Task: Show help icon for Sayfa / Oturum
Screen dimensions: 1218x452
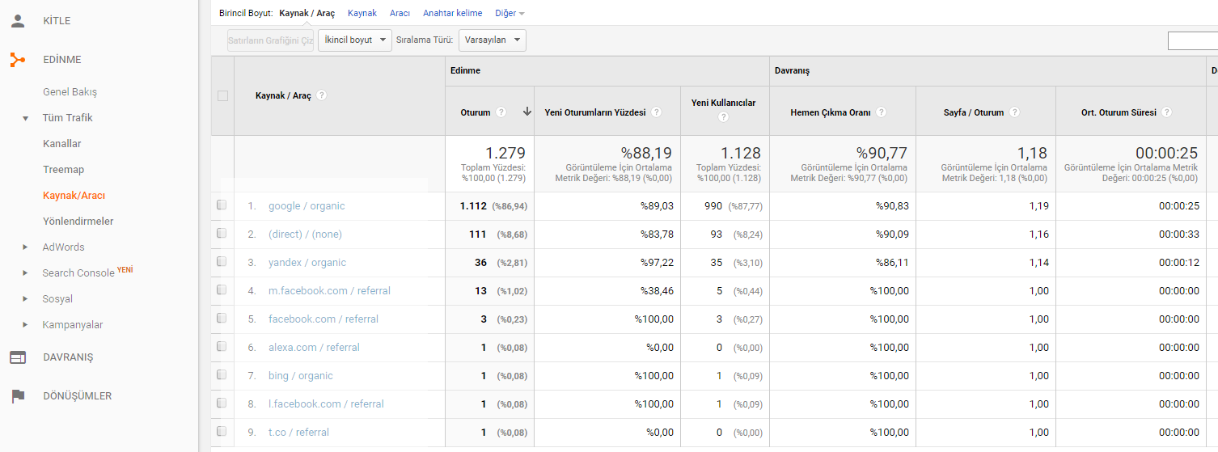Action: (x=1014, y=112)
